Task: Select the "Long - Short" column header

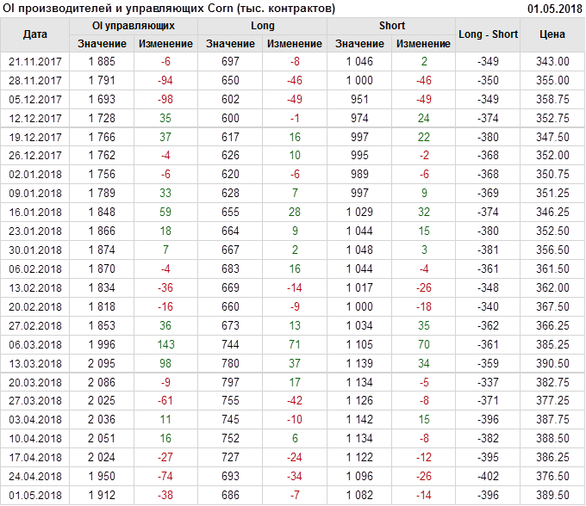Action: coord(489,34)
